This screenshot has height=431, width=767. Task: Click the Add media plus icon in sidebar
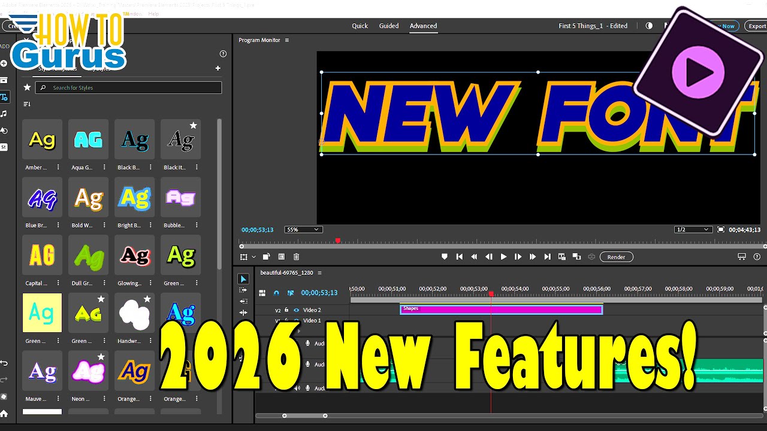tap(4, 63)
